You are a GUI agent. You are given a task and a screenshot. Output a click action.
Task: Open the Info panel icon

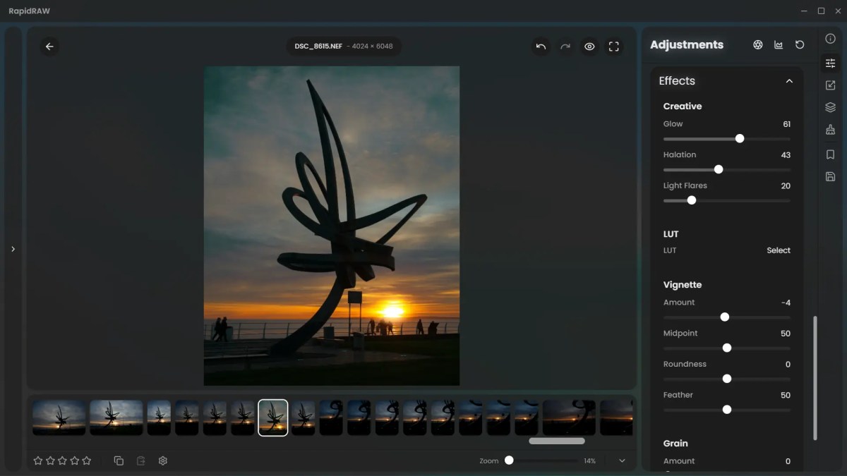click(830, 39)
